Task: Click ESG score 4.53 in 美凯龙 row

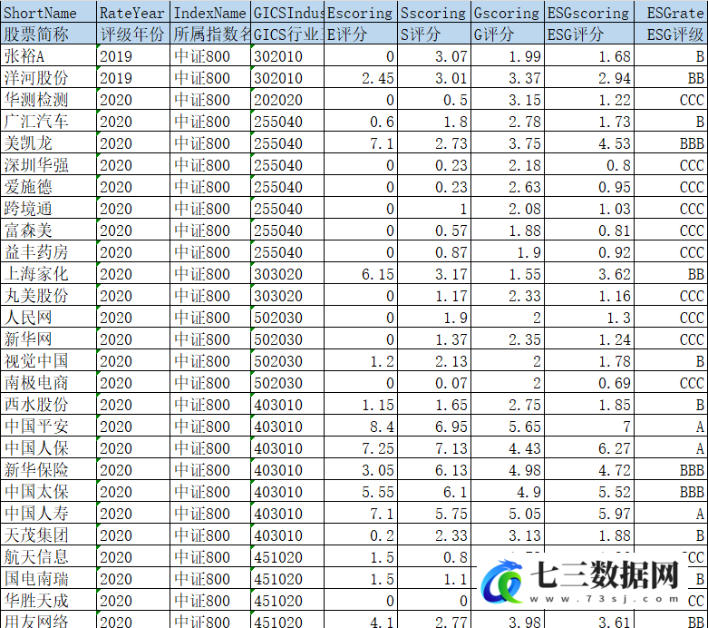Action: click(589, 142)
